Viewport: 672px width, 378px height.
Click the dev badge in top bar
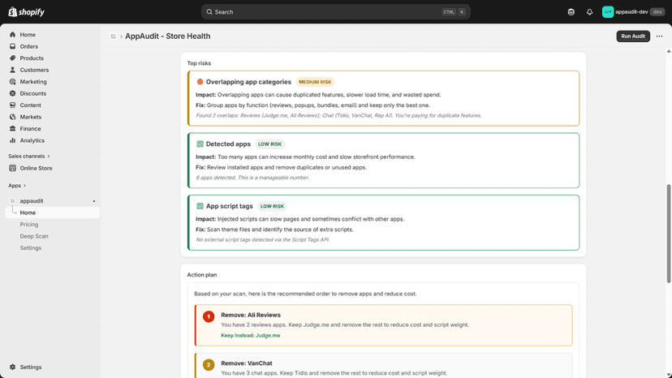657,12
